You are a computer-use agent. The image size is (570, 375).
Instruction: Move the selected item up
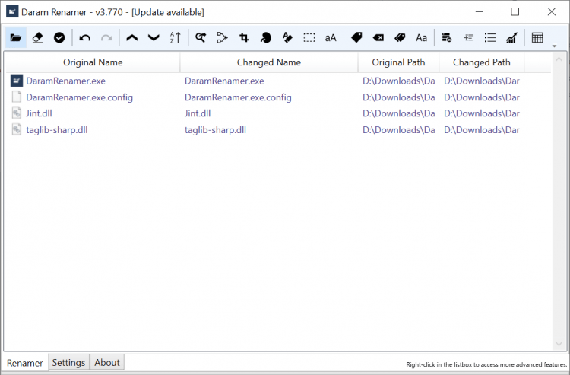pos(132,37)
